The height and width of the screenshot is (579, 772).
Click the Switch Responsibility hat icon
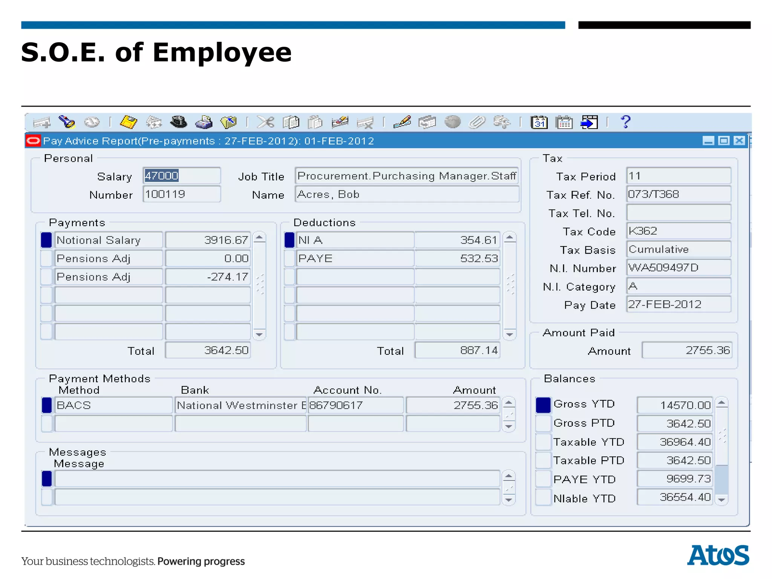pyautogui.click(x=179, y=122)
